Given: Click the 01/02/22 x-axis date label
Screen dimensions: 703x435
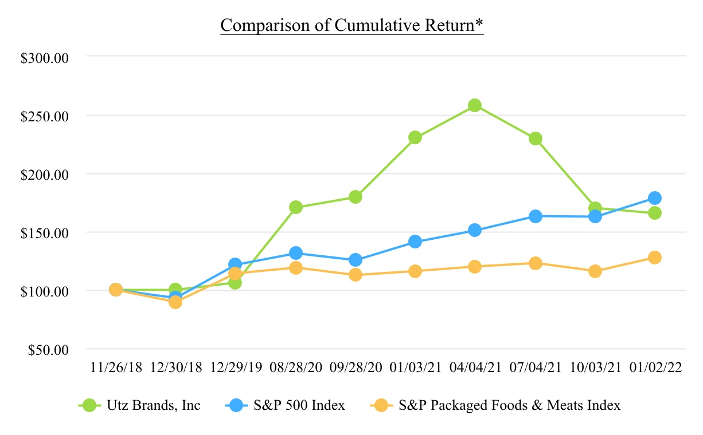Looking at the screenshot, I should (655, 368).
